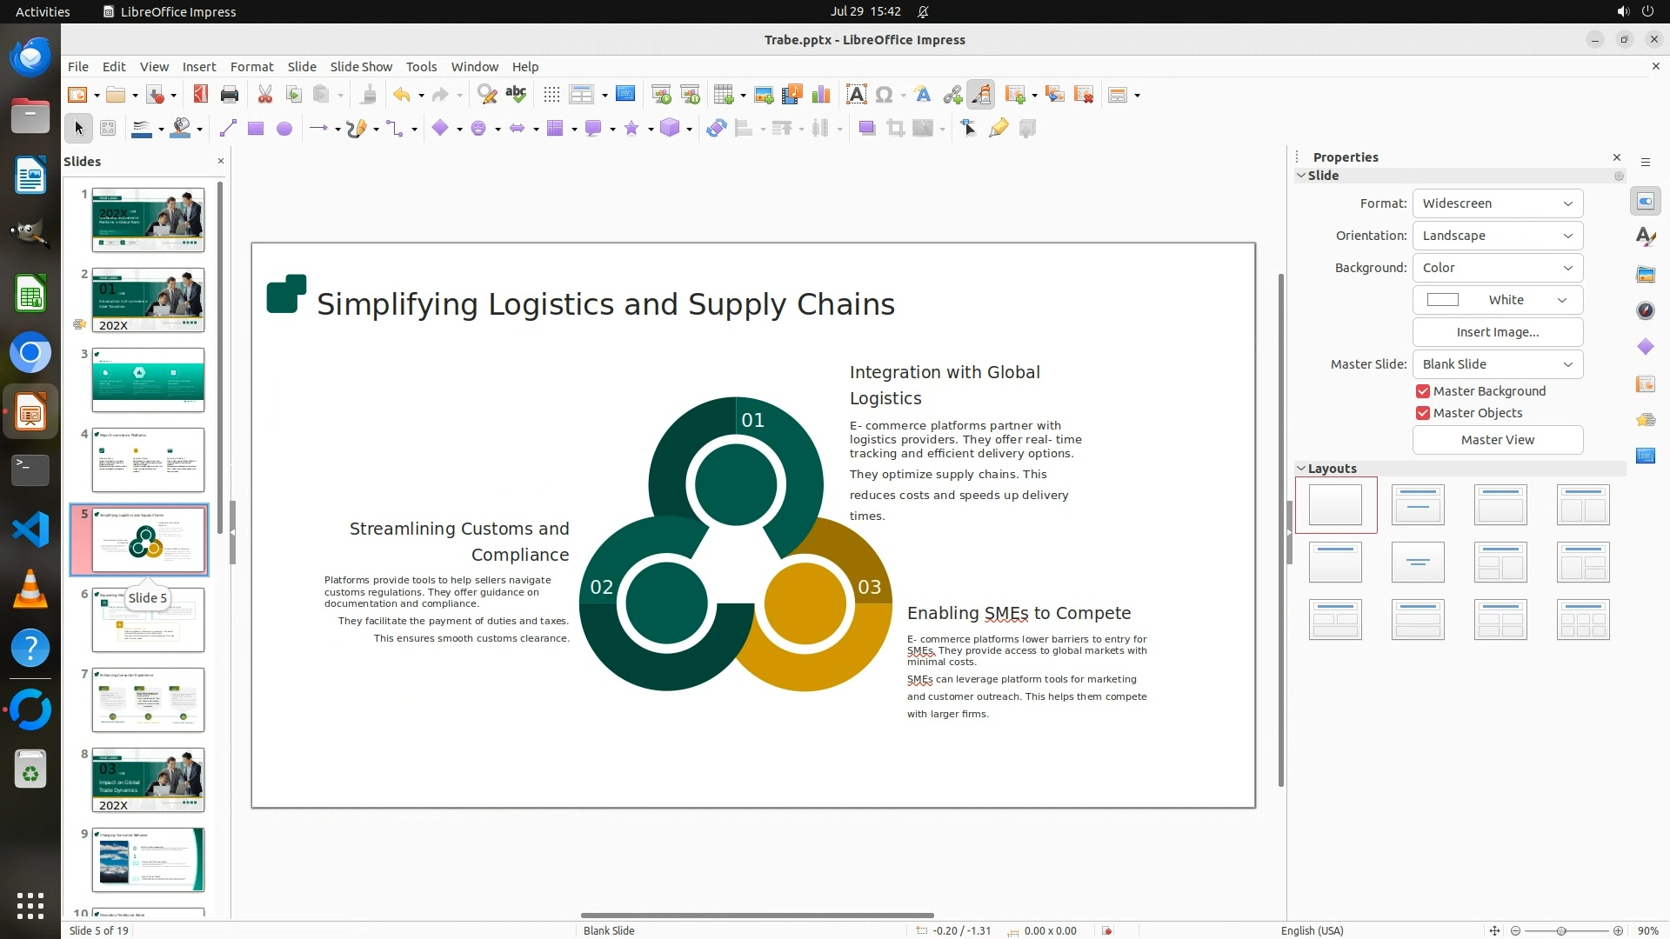
Task: Open the White background color swatch
Action: pyautogui.click(x=1497, y=300)
